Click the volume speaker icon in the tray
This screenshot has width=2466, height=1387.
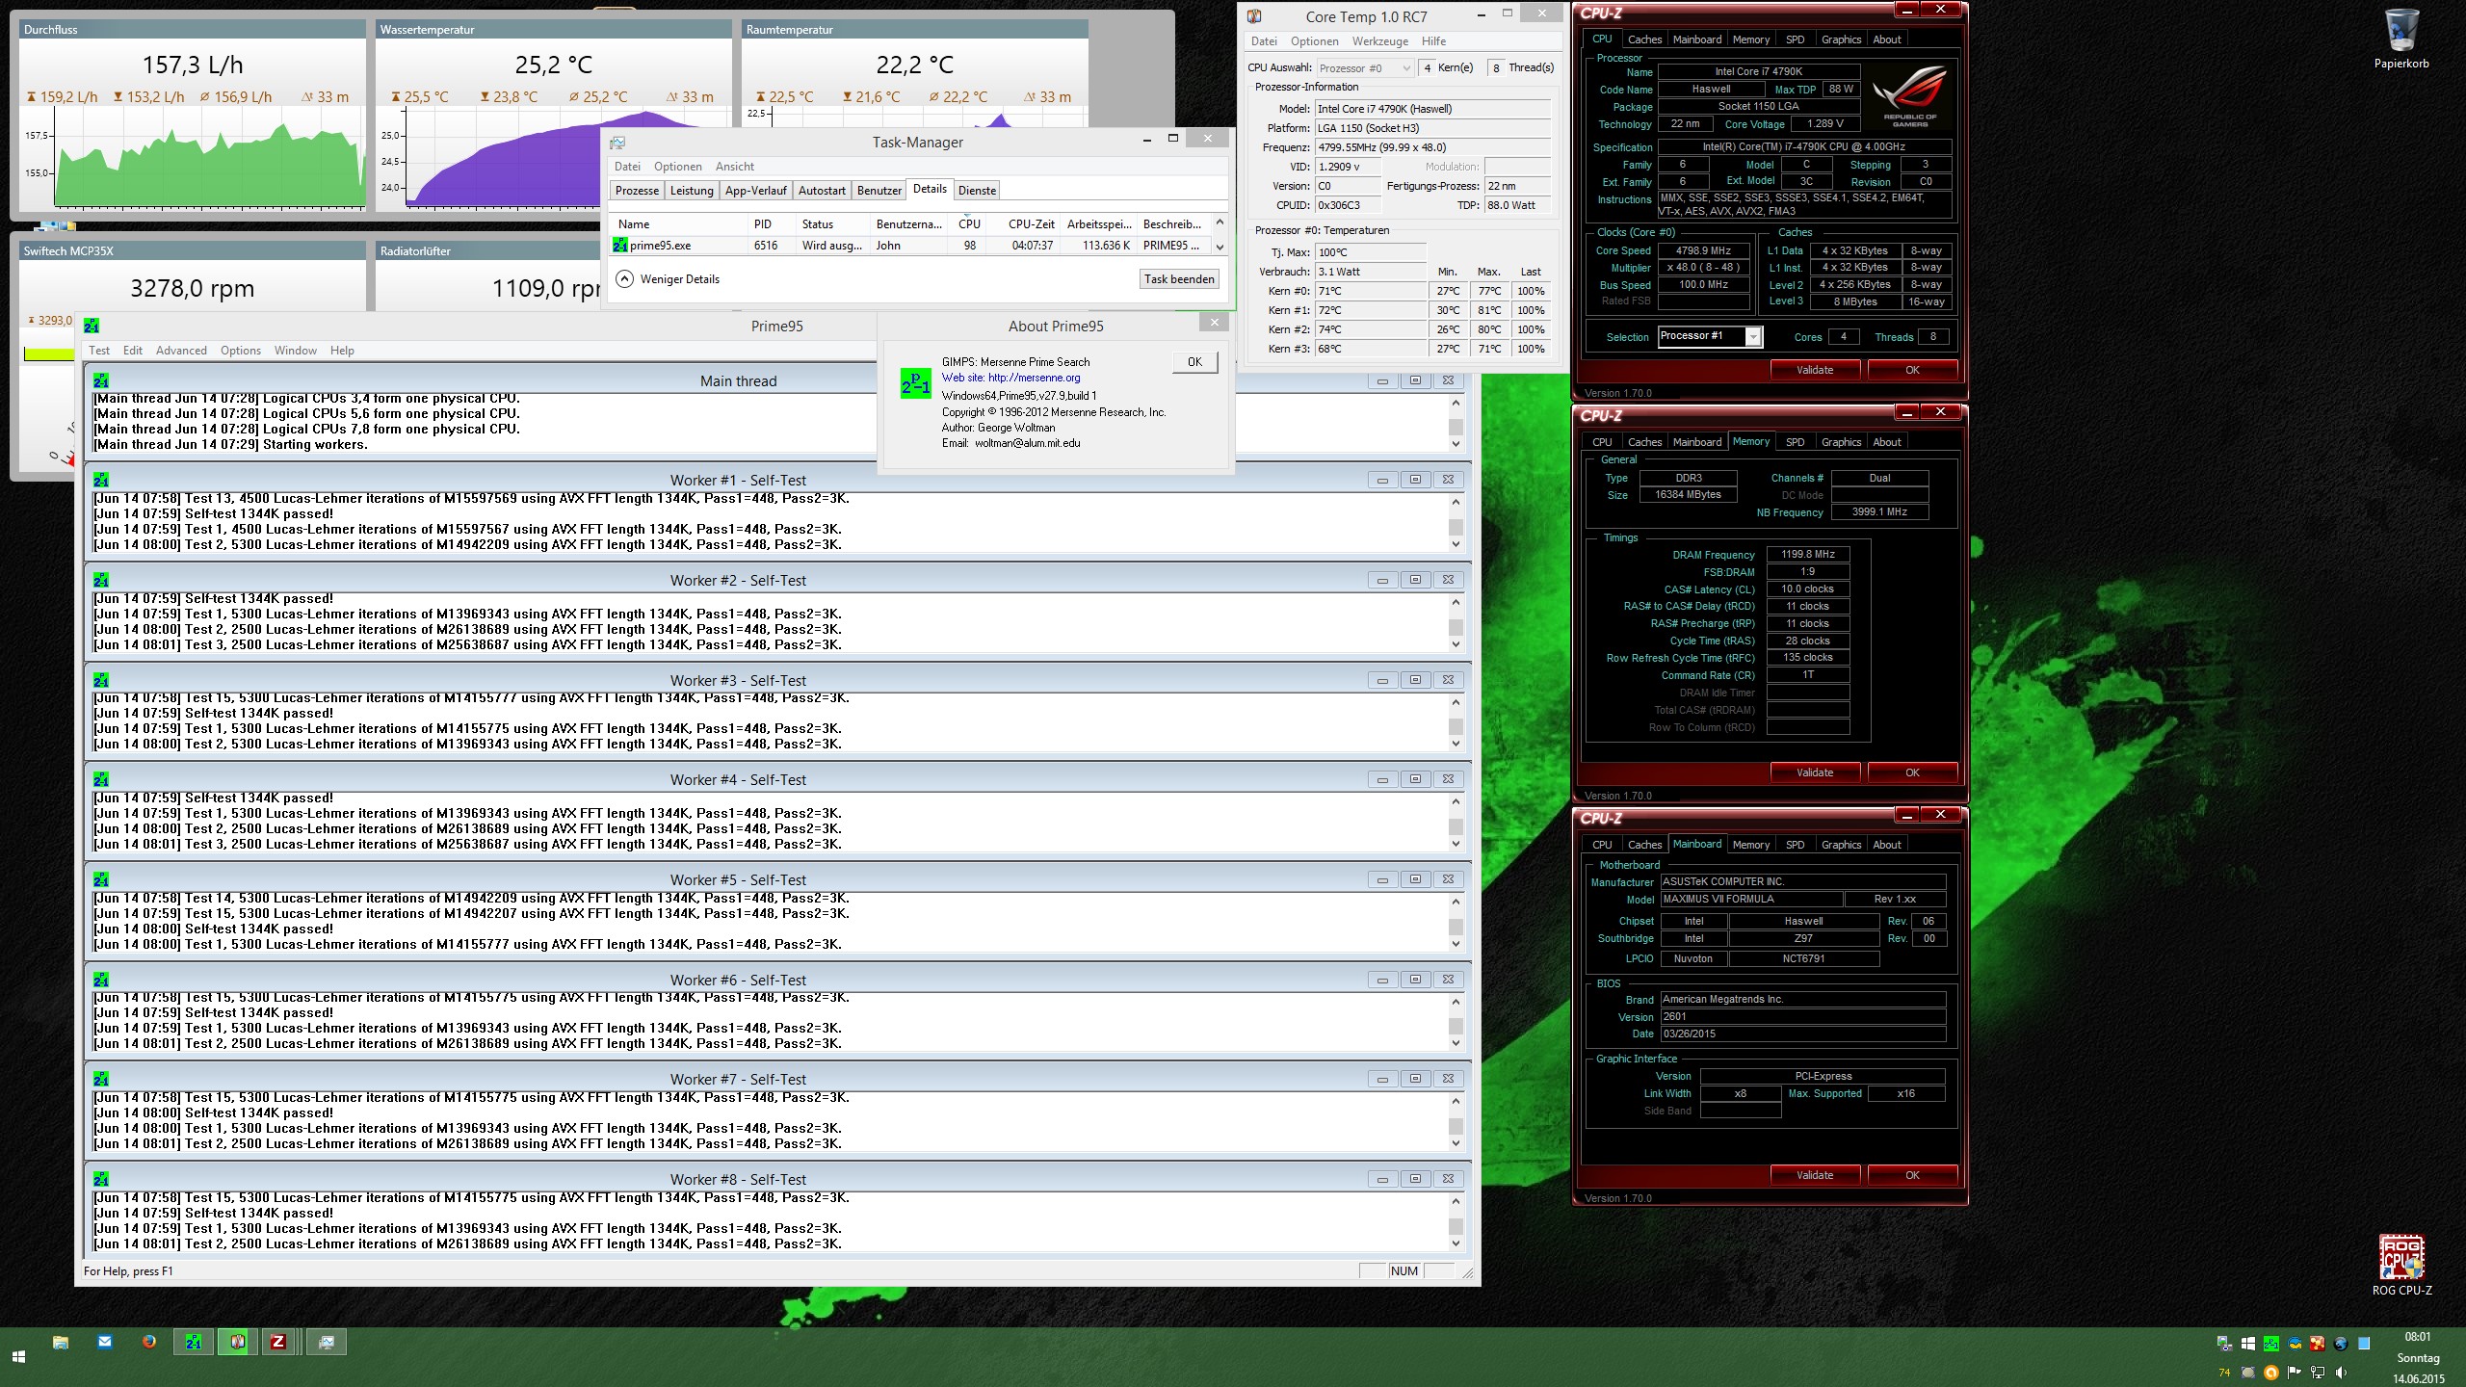[2341, 1373]
